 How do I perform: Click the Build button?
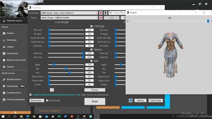pyautogui.click(x=95, y=101)
